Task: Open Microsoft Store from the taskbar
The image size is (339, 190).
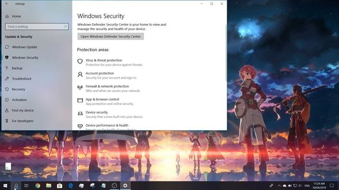Action: (60, 185)
